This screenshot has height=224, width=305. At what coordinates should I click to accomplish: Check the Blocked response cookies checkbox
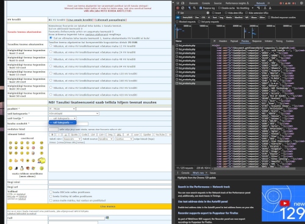coord(269,18)
